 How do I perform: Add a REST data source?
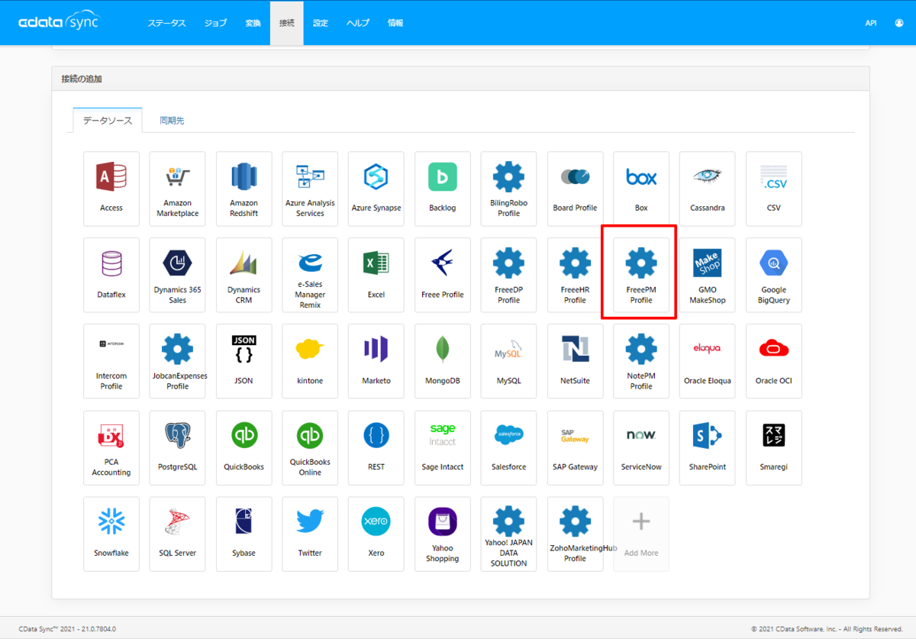(x=376, y=447)
